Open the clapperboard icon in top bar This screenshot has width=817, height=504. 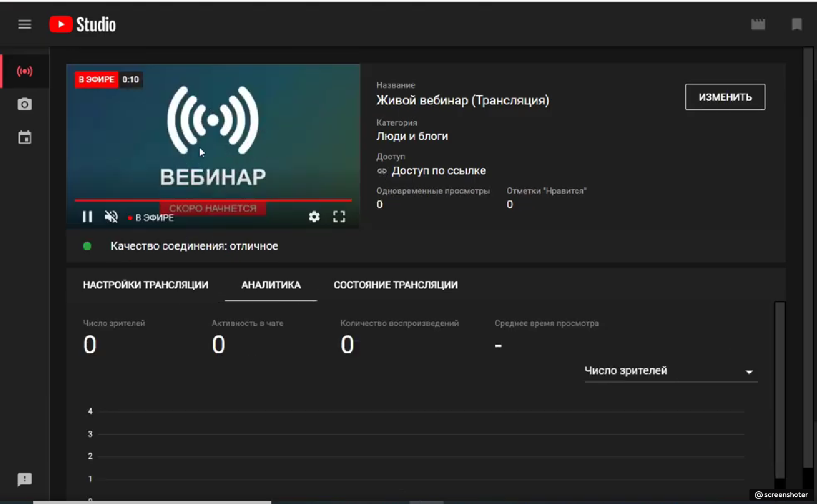(758, 24)
